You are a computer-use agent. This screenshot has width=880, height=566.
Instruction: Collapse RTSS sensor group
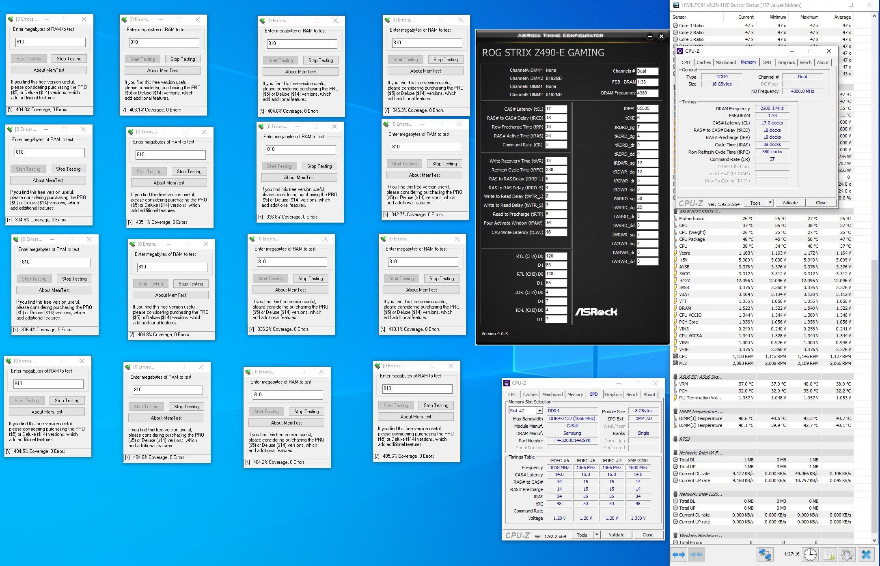pos(675,439)
